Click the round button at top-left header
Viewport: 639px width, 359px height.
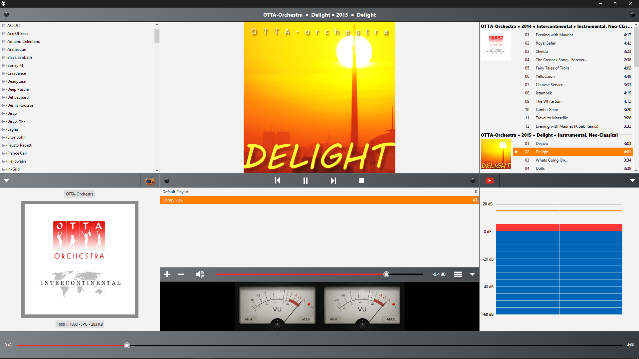(6, 15)
